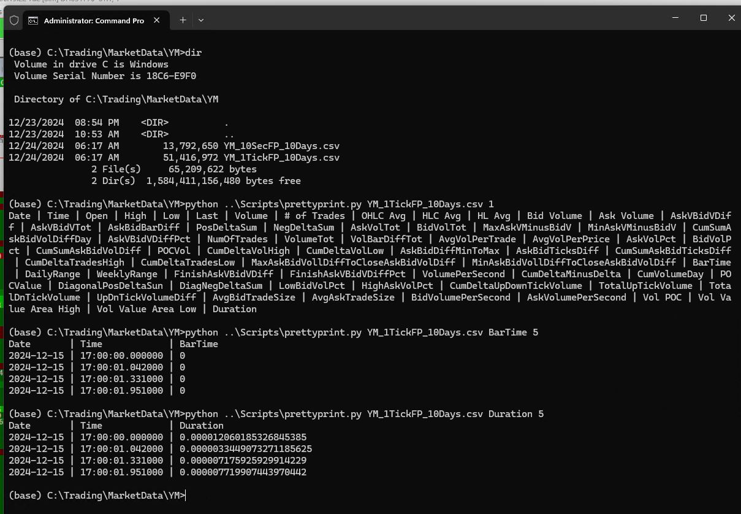Minimize the terminal window
This screenshot has width=741, height=514.
pos(675,18)
